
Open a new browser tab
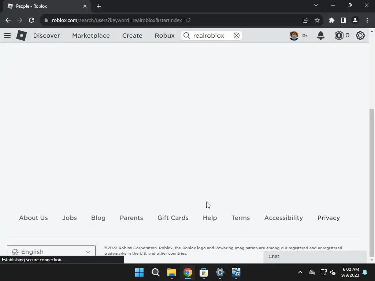pyautogui.click(x=99, y=6)
